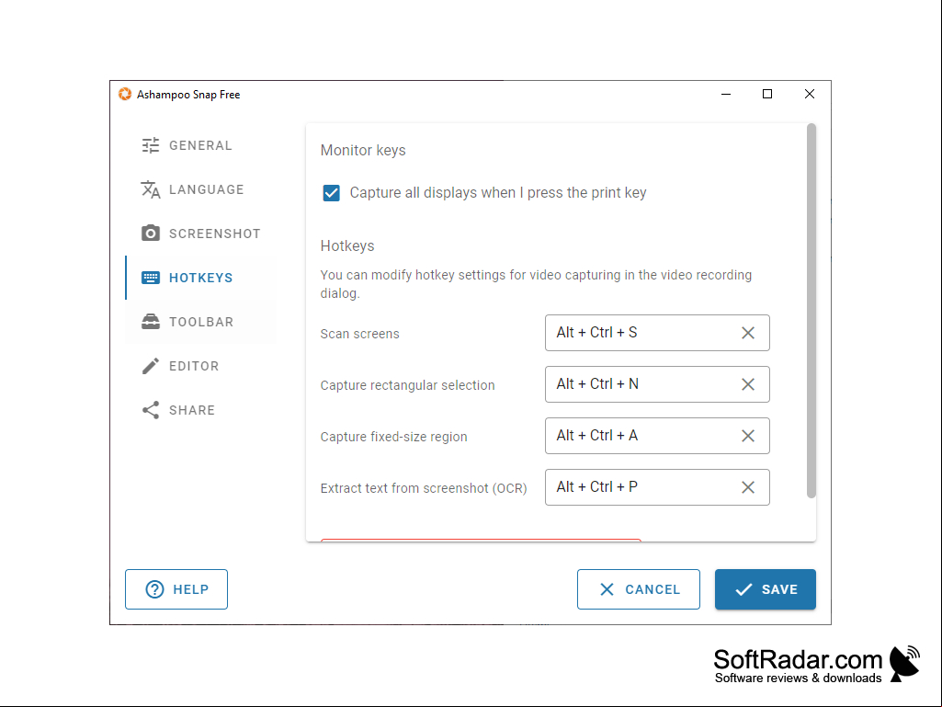Click the Editor pencil icon
942x707 pixels.
[150, 366]
